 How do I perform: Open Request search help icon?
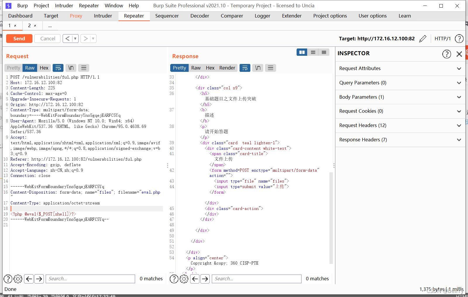(x=8, y=279)
